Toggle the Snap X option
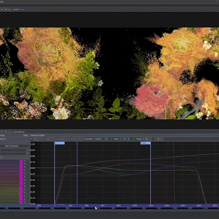 (x=144, y=139)
